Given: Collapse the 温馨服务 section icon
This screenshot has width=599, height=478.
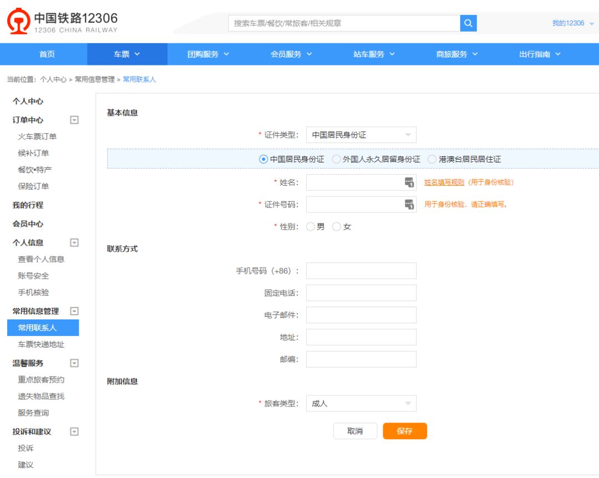Looking at the screenshot, I should click(x=74, y=363).
